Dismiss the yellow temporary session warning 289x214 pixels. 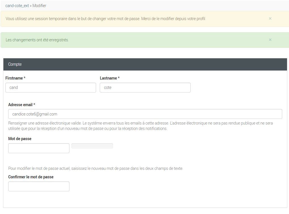[270, 18]
